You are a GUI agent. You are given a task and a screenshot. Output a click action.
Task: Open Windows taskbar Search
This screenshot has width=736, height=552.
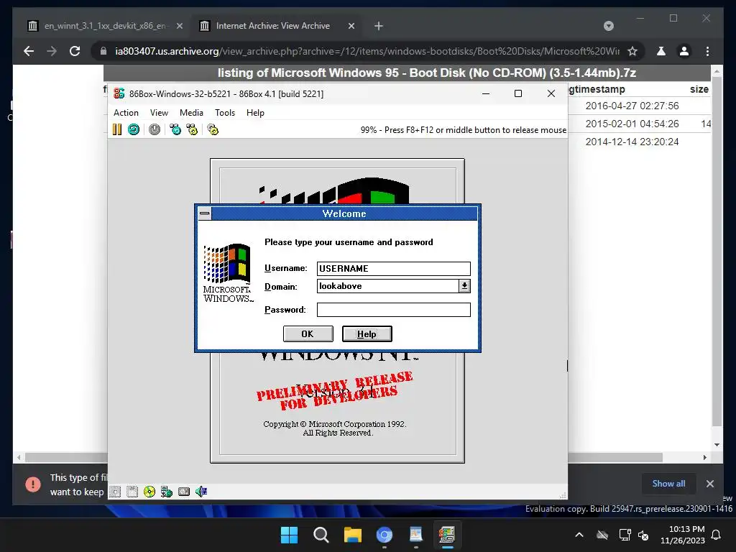pos(321,535)
